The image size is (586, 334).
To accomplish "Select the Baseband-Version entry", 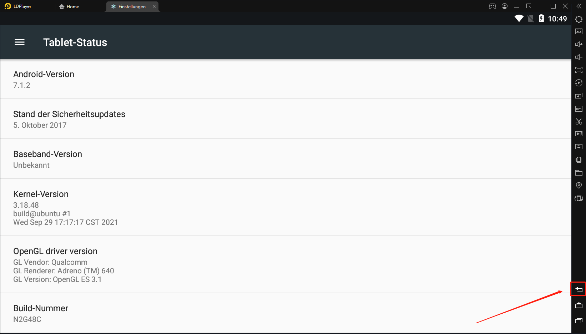I will 286,159.
